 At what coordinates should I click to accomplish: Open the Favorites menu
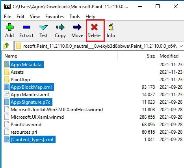(54, 17)
